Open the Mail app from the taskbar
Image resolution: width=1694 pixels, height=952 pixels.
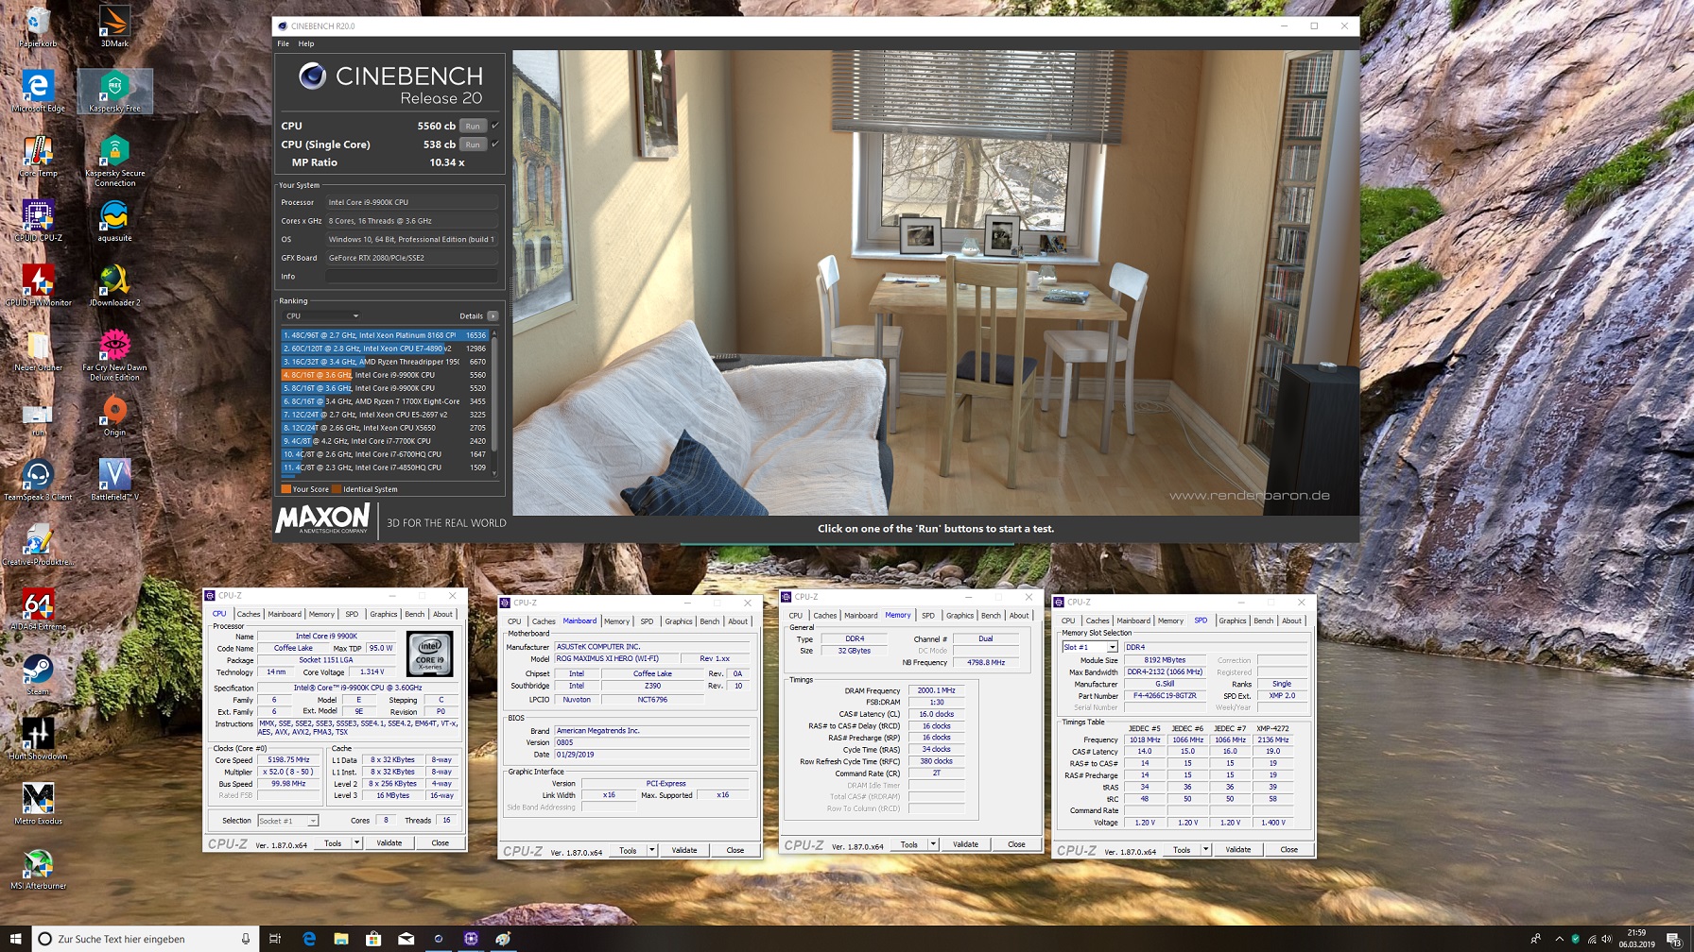(x=406, y=939)
